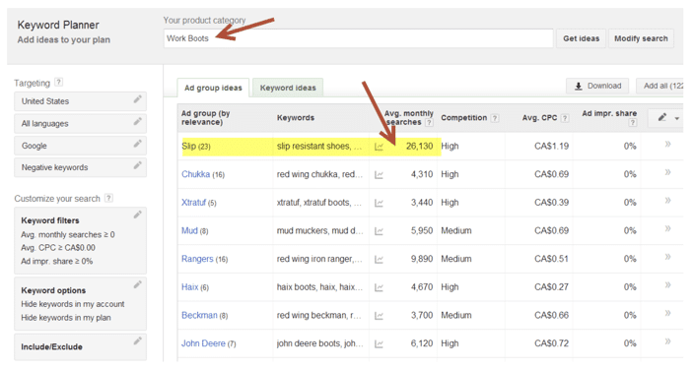Click the Modify search button
695x370 pixels.
pyautogui.click(x=641, y=38)
